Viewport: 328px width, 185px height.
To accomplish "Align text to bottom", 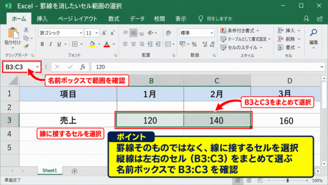I will (x=141, y=33).
